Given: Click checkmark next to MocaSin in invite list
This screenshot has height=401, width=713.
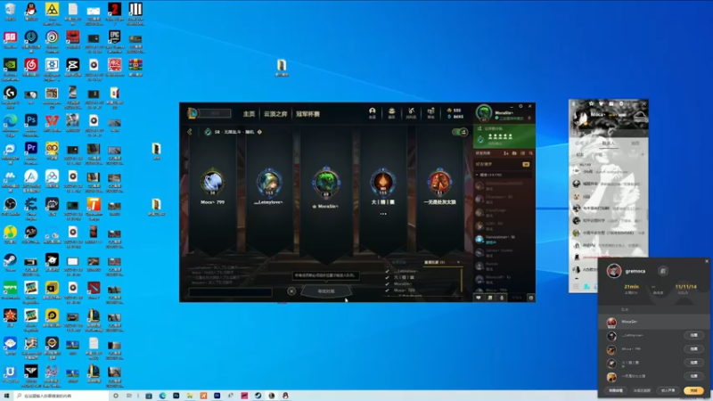Looking at the screenshot, I should [x=387, y=284].
